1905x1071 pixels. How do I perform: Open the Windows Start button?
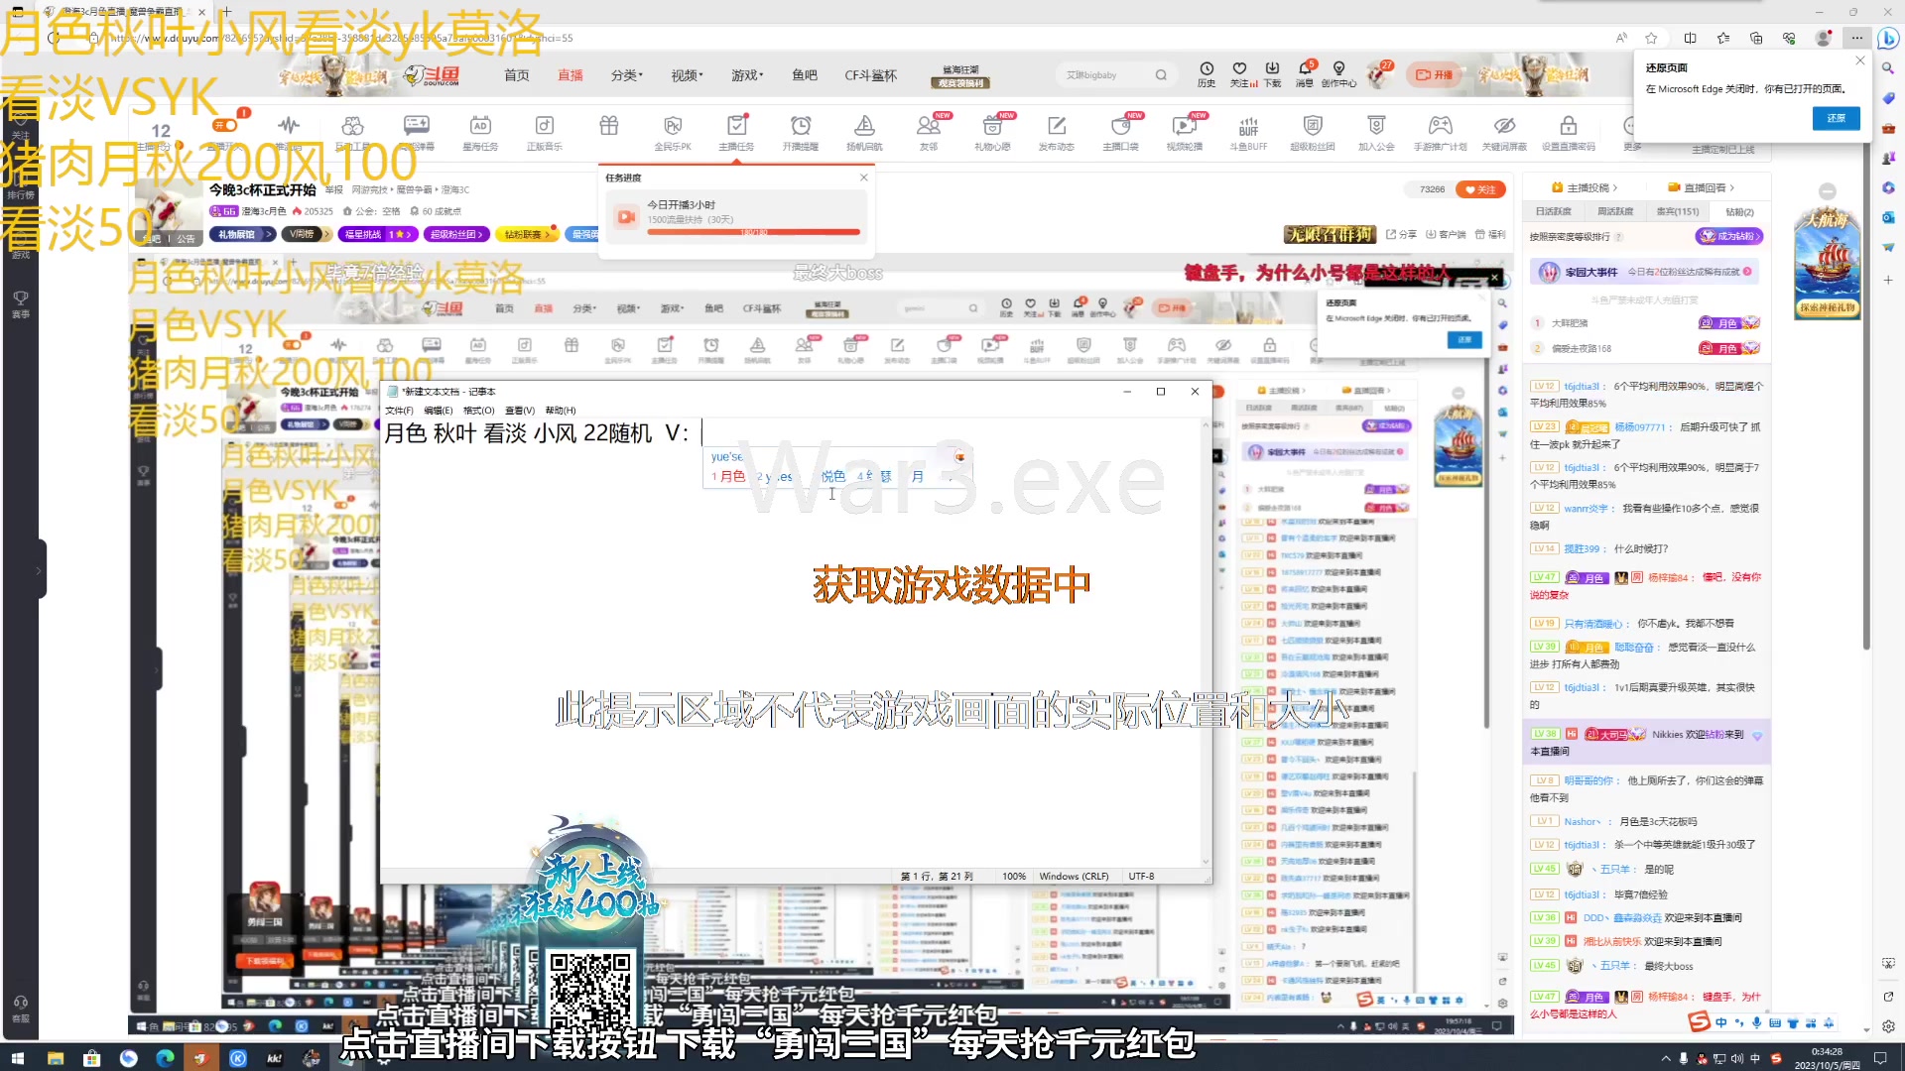(17, 1058)
